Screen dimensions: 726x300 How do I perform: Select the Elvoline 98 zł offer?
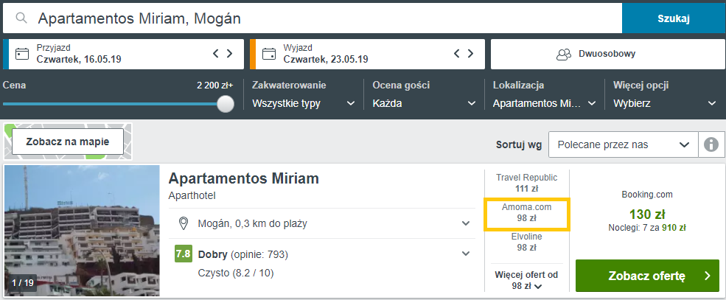pos(527,242)
